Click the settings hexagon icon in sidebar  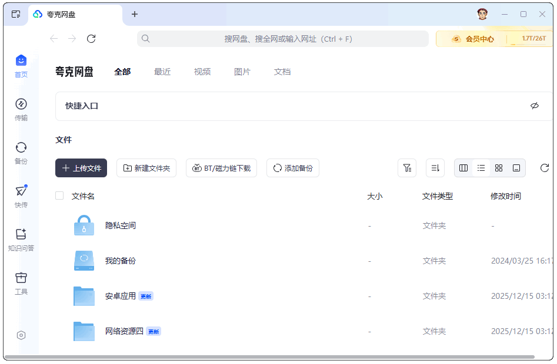pos(21,335)
